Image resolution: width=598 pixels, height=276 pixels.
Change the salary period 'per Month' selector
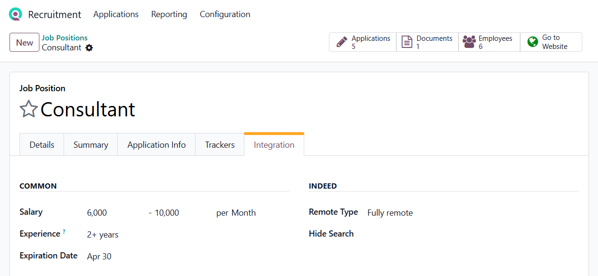coord(236,213)
